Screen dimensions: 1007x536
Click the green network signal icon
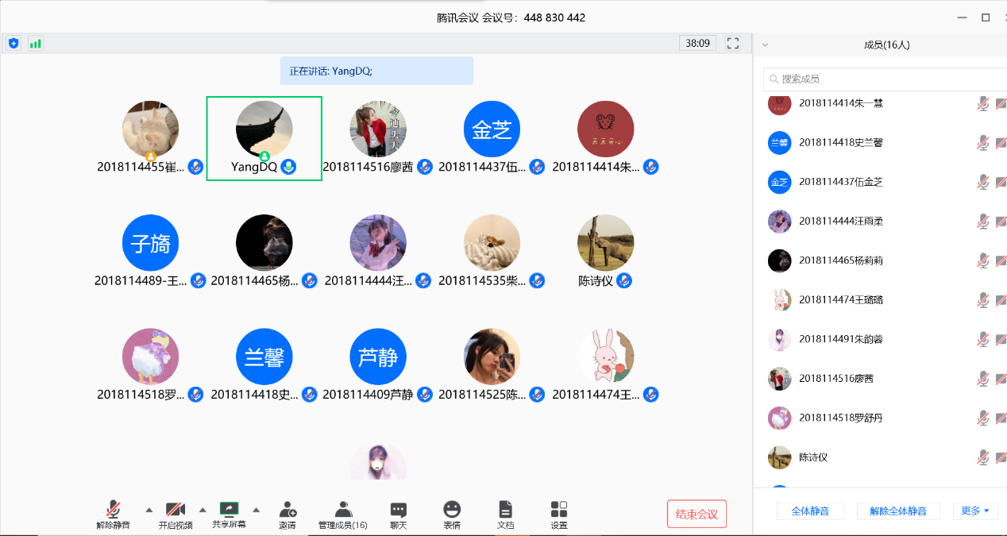pyautogui.click(x=35, y=43)
